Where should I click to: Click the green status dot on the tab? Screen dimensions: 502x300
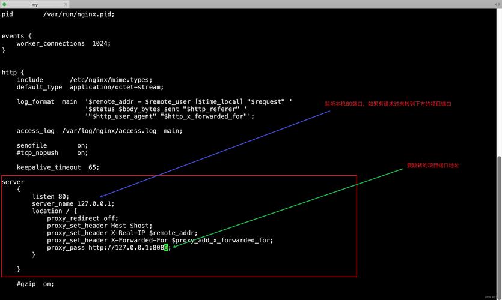click(4, 4)
